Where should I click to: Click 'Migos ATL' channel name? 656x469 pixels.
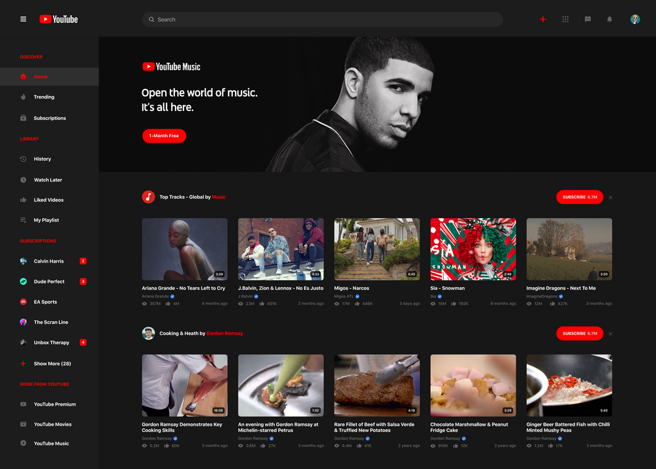[x=344, y=296]
